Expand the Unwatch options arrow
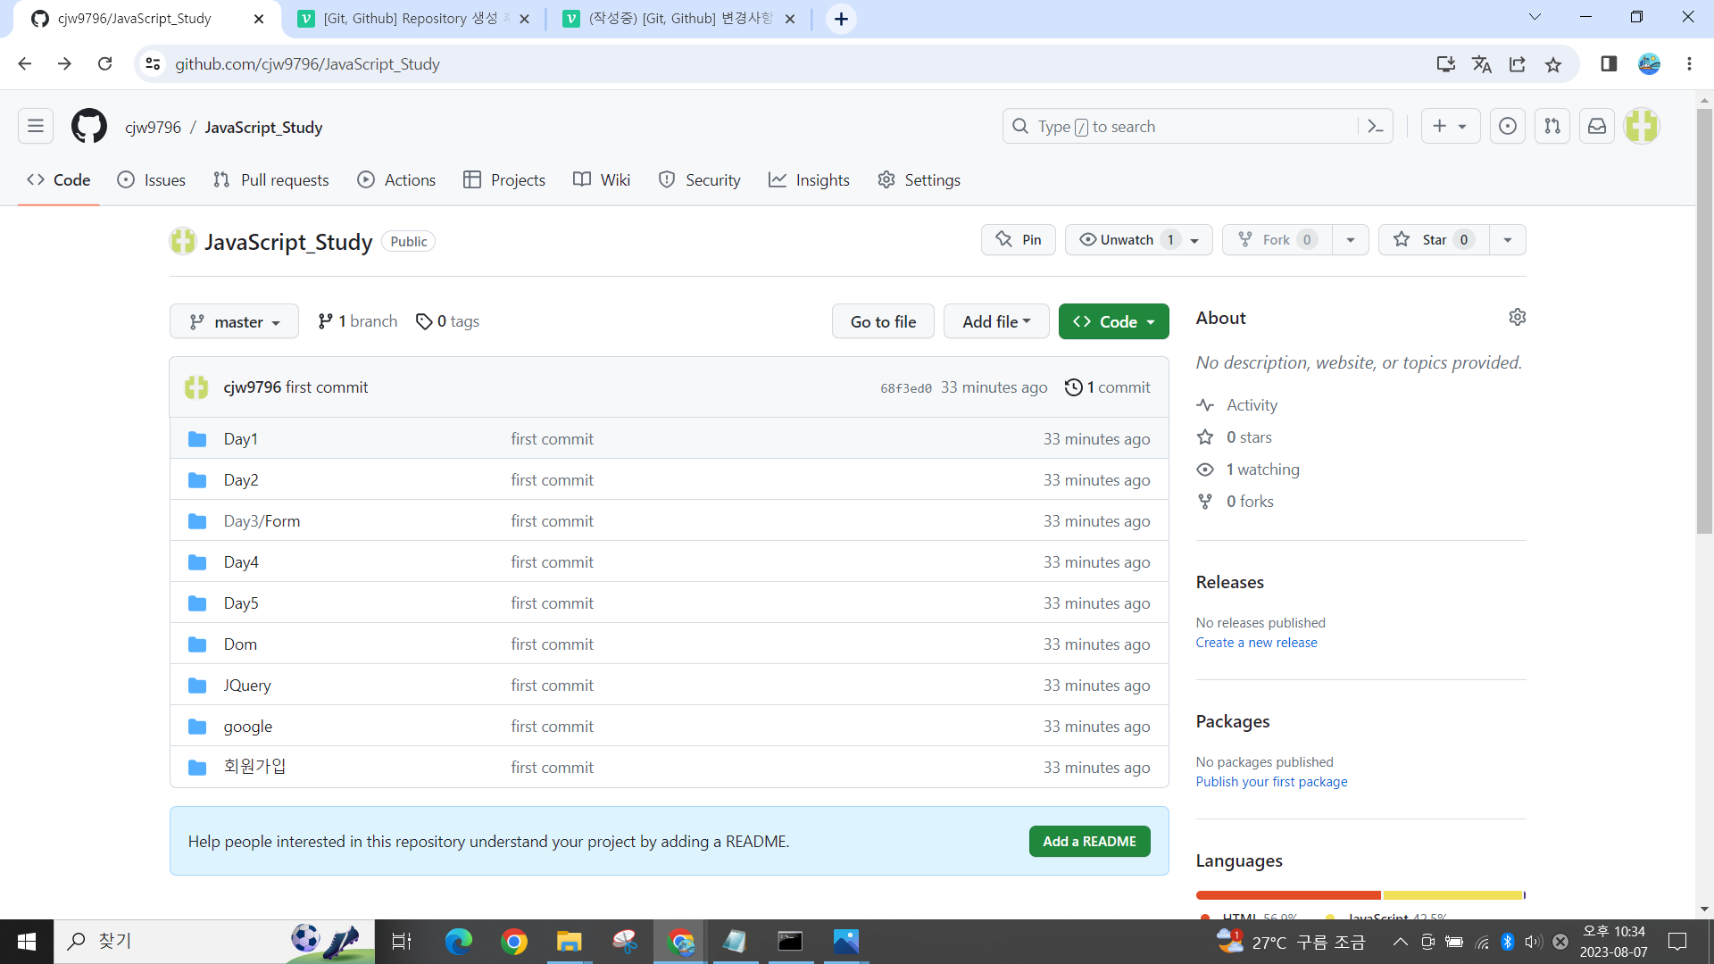The image size is (1714, 964). point(1195,239)
